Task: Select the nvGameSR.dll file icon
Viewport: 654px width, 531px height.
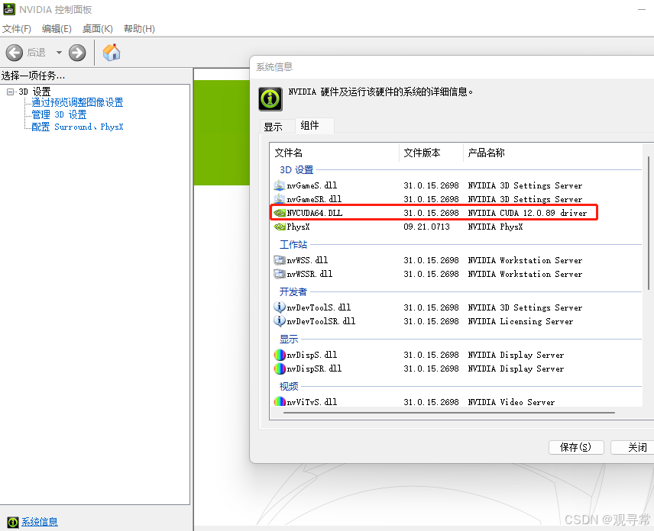Action: click(279, 199)
